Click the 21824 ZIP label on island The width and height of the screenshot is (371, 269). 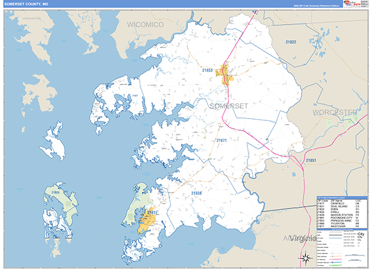pos(56,192)
